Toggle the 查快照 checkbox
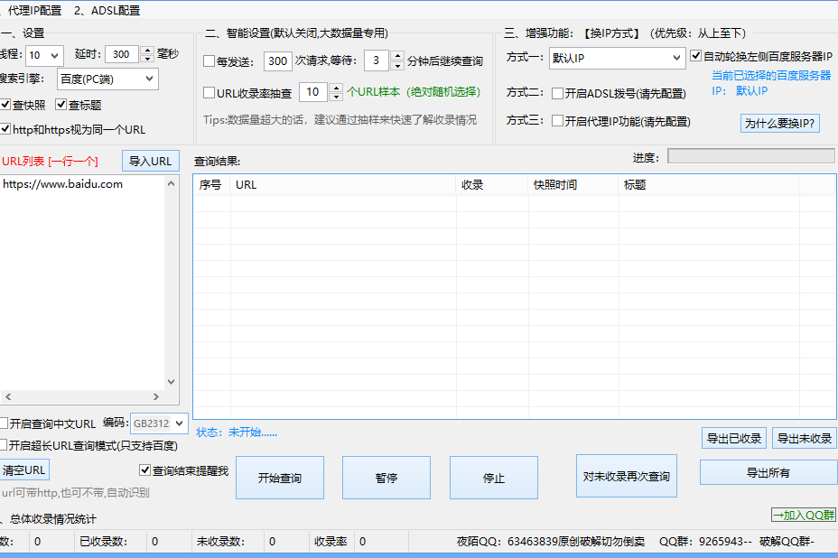Image resolution: width=838 pixels, height=558 pixels. click(x=5, y=106)
